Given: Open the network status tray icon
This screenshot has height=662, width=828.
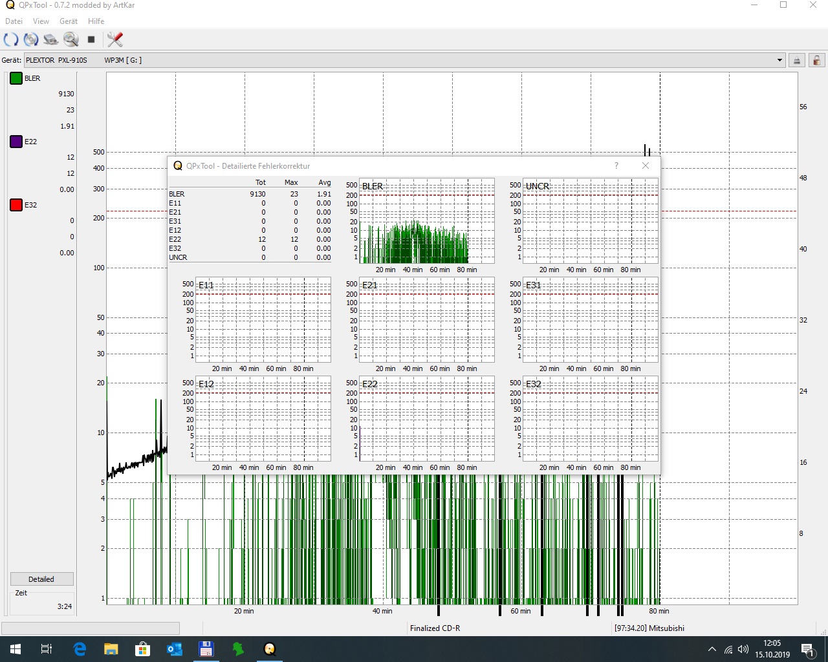Looking at the screenshot, I should tap(728, 649).
